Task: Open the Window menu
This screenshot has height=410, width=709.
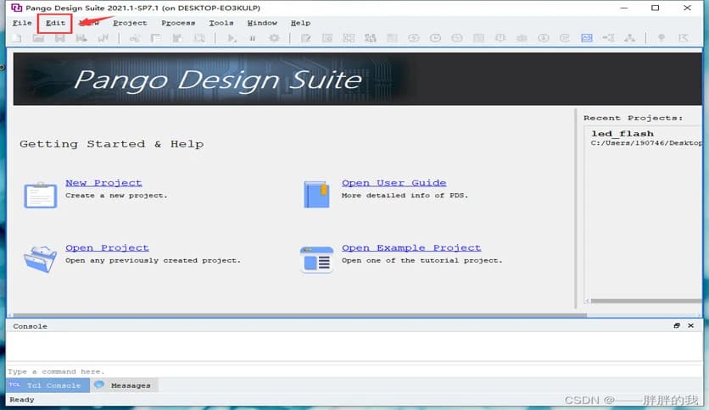Action: pyautogui.click(x=262, y=23)
